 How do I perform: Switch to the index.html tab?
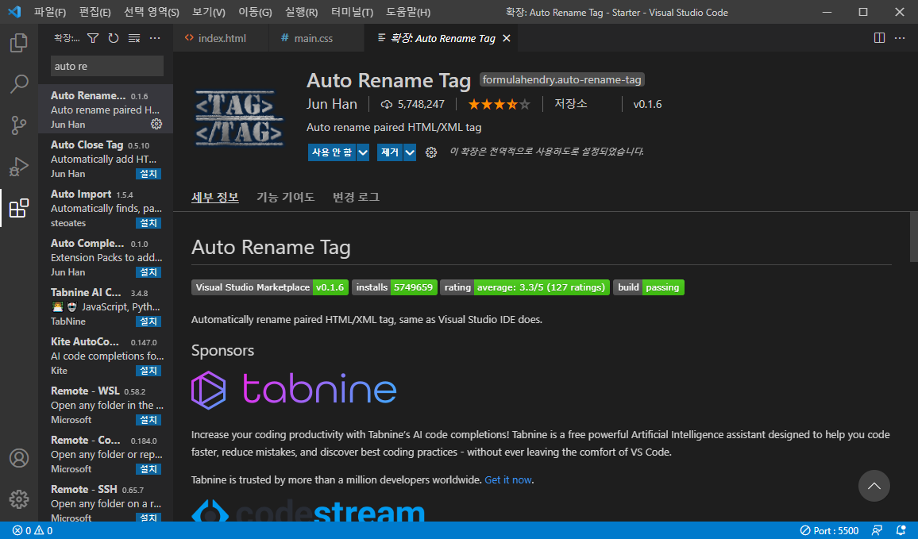point(222,38)
